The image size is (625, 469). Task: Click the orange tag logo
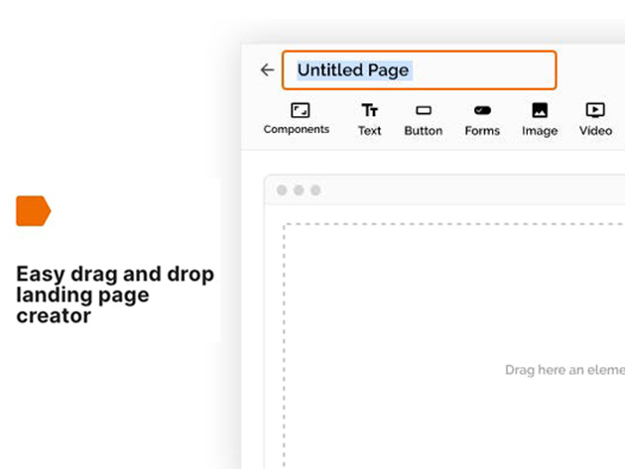(34, 211)
